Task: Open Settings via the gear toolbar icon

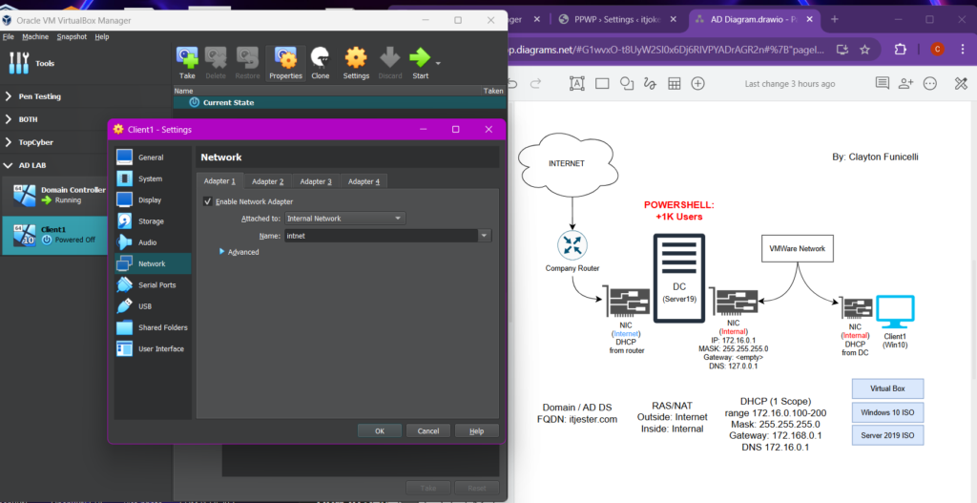Action: pos(356,63)
